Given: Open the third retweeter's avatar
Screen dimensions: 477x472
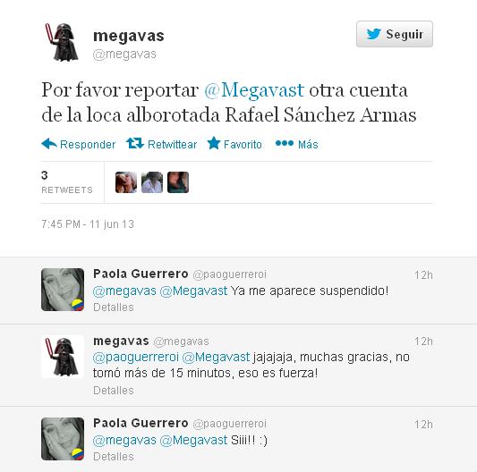Looking at the screenshot, I should tap(178, 182).
